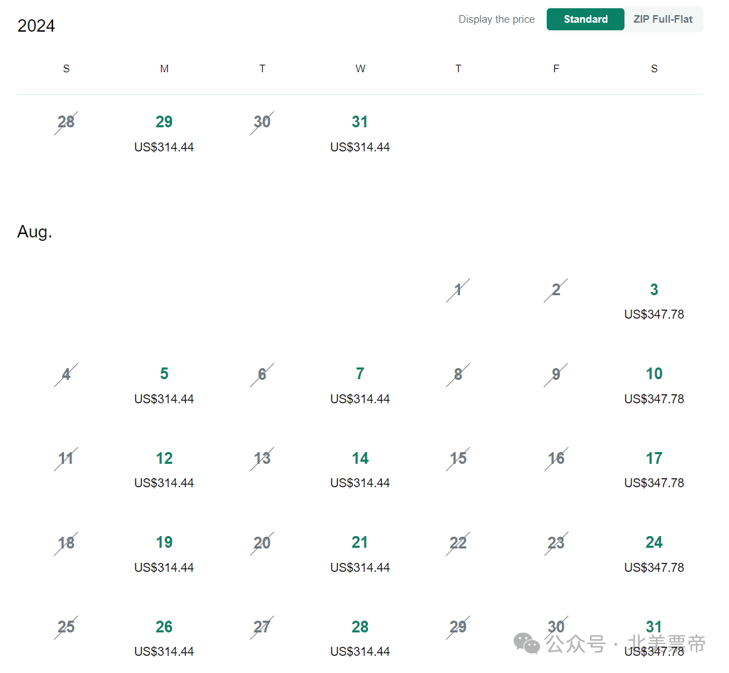Viewport: 729px width, 673px height.
Task: Select July 31 priced US$314.44
Action: coord(360,133)
